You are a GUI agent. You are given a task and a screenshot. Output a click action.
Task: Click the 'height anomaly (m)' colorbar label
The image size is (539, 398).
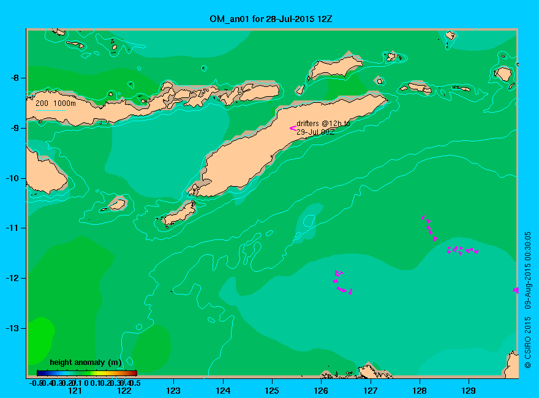(86, 362)
